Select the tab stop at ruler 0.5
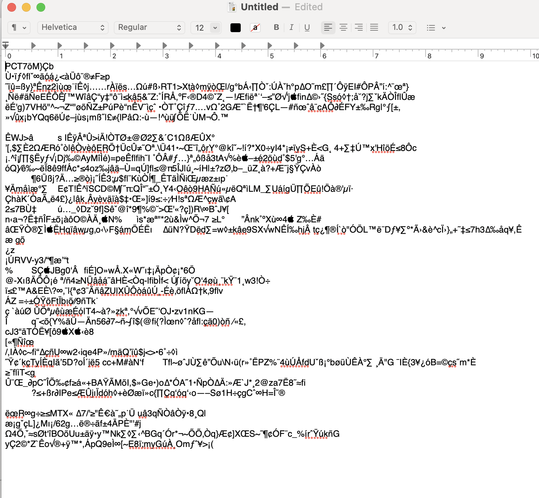Screen dimensions: 539x498 point(33,46)
